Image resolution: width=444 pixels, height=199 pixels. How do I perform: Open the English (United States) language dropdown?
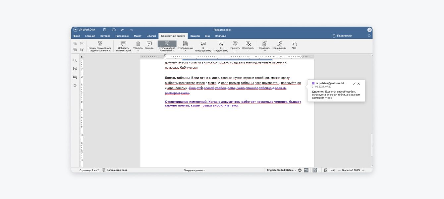tap(281, 170)
